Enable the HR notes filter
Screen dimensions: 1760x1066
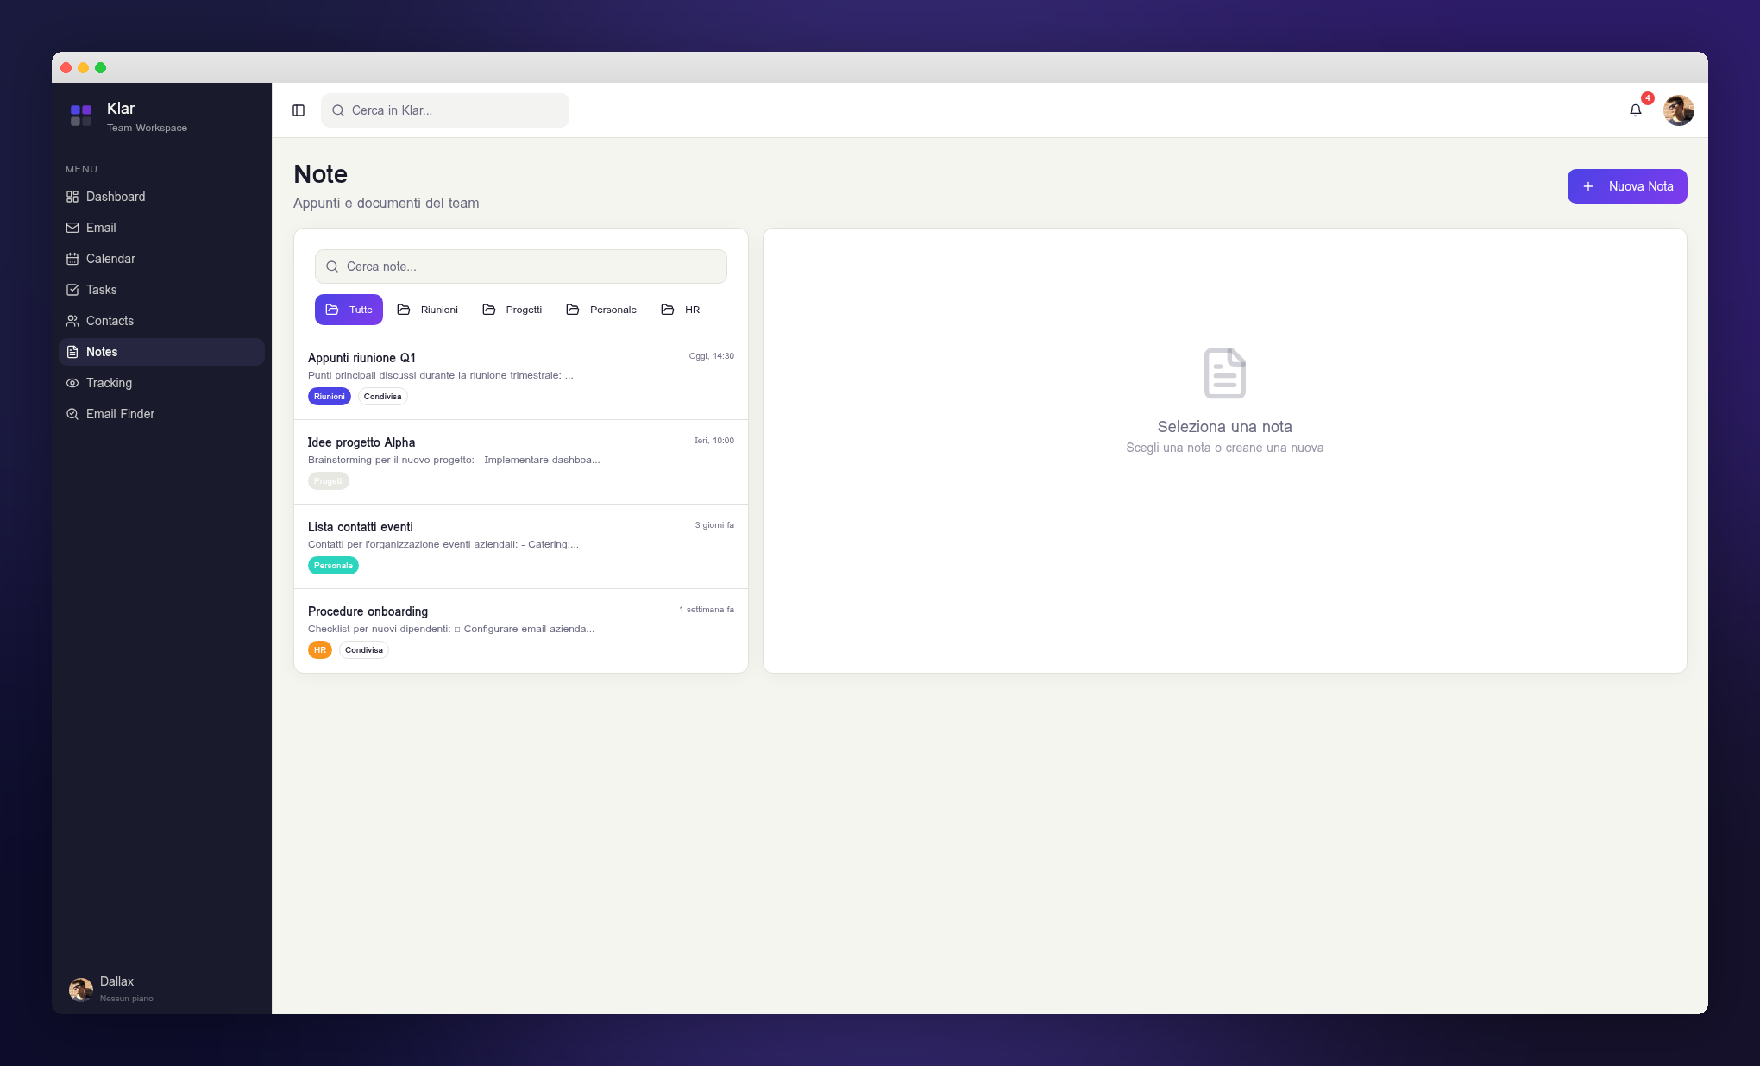[680, 309]
